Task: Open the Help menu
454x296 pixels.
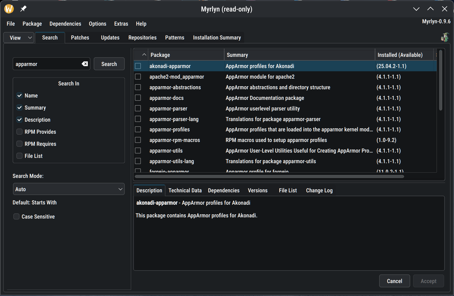Action: (141, 24)
